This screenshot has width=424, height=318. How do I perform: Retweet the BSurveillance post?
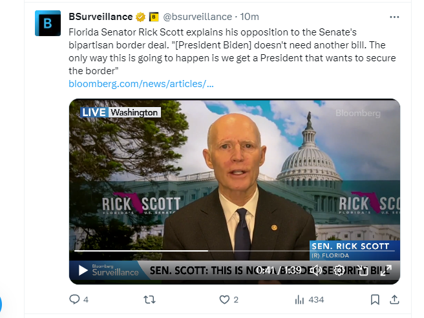click(149, 299)
